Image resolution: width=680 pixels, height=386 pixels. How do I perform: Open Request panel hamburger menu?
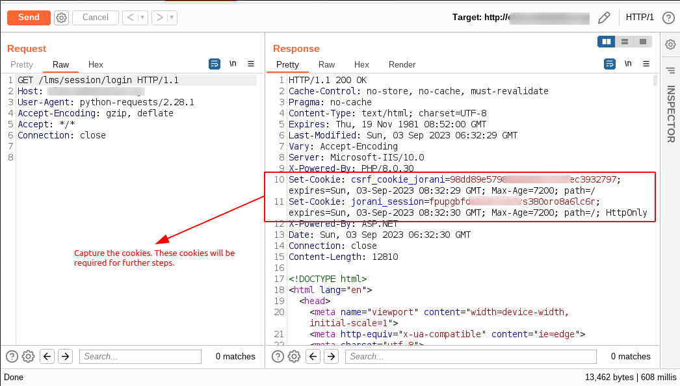(x=251, y=64)
